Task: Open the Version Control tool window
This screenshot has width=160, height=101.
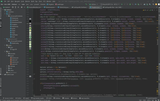Action: [x=8, y=98]
